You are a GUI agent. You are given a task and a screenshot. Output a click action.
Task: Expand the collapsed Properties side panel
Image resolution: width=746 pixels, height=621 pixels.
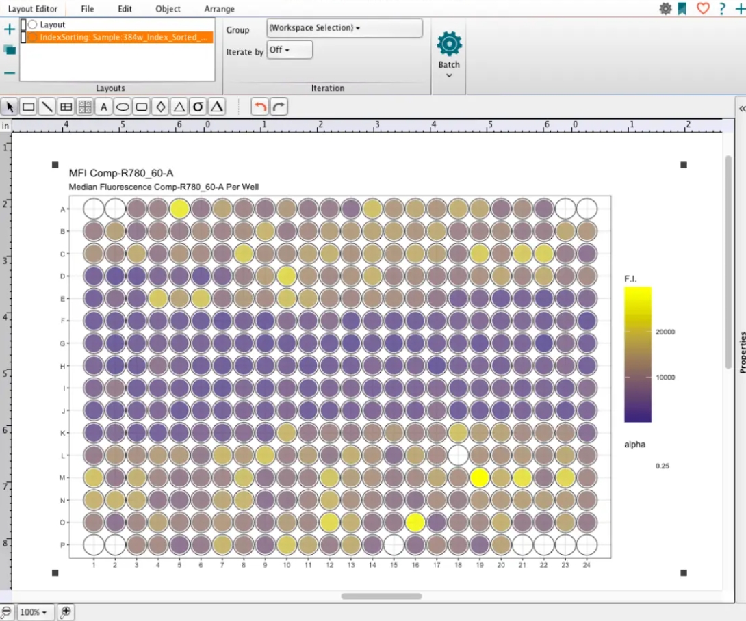click(x=741, y=109)
